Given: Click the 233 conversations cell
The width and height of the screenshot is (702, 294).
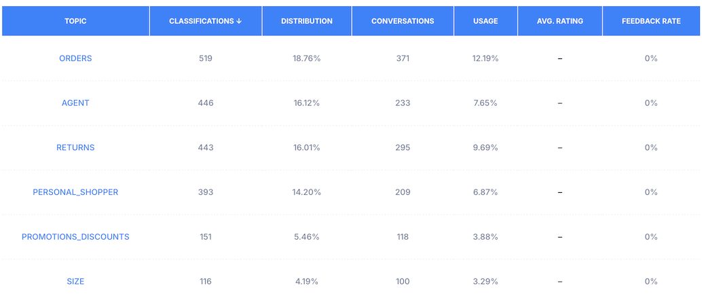Looking at the screenshot, I should pos(403,103).
